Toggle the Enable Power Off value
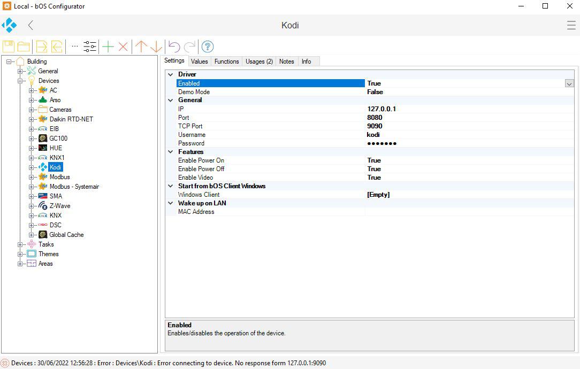The width and height of the screenshot is (580, 369). pyautogui.click(x=374, y=169)
